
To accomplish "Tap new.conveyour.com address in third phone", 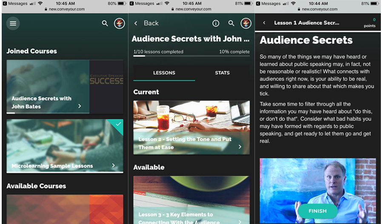I will (317, 9).
